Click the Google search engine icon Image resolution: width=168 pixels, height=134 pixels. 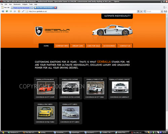[x=145, y=11]
